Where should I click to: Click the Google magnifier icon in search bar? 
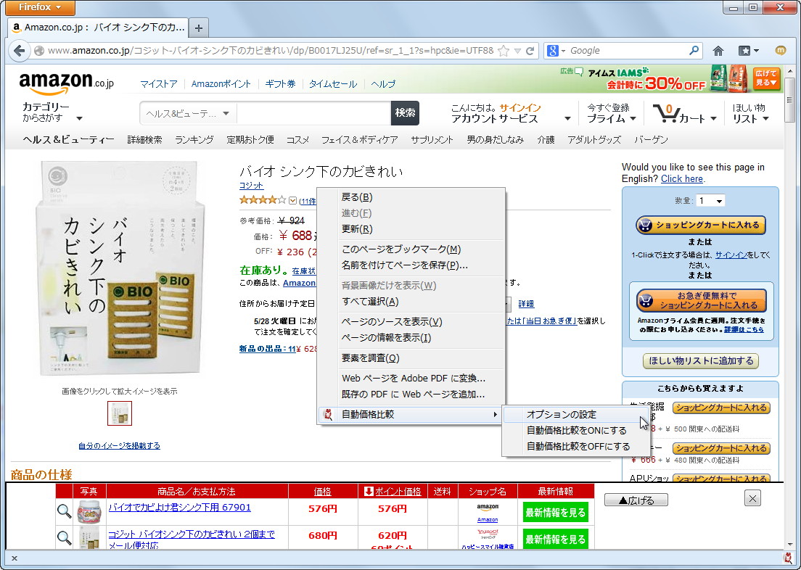[694, 50]
